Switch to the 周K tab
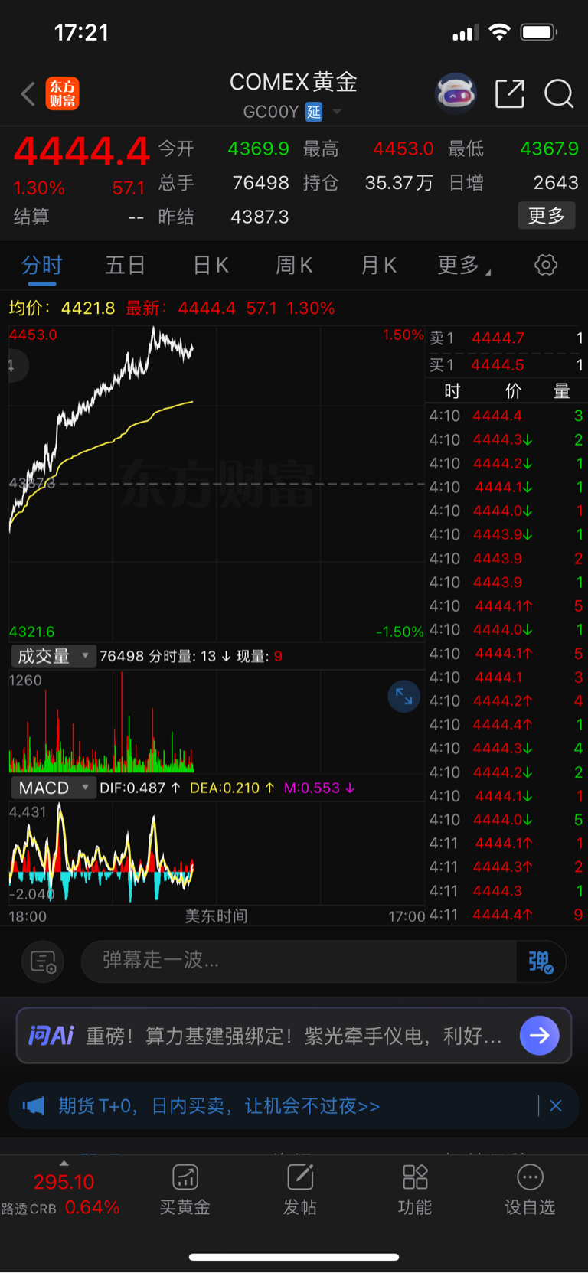 coord(294,266)
